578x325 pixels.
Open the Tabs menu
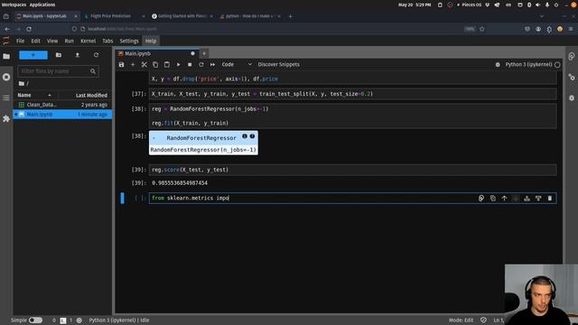pyautogui.click(x=107, y=41)
